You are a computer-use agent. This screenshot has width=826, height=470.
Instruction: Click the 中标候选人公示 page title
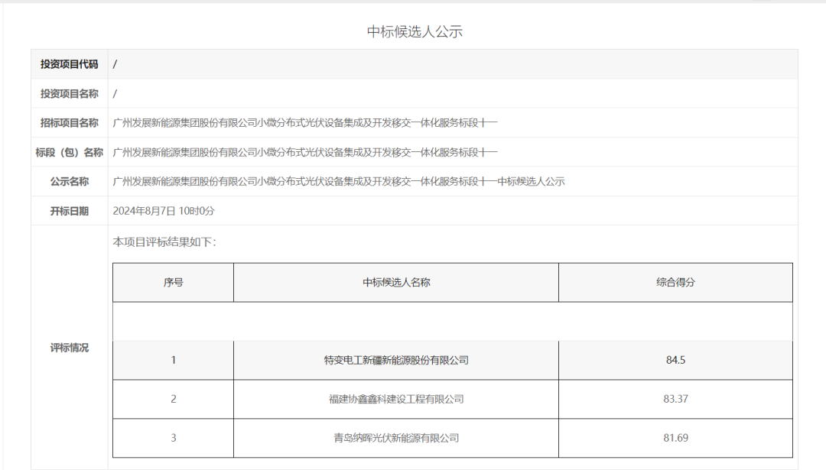click(x=415, y=31)
